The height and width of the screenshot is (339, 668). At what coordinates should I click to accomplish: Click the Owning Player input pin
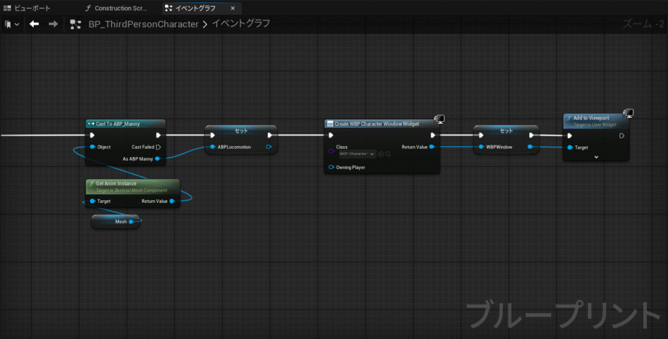tap(331, 168)
